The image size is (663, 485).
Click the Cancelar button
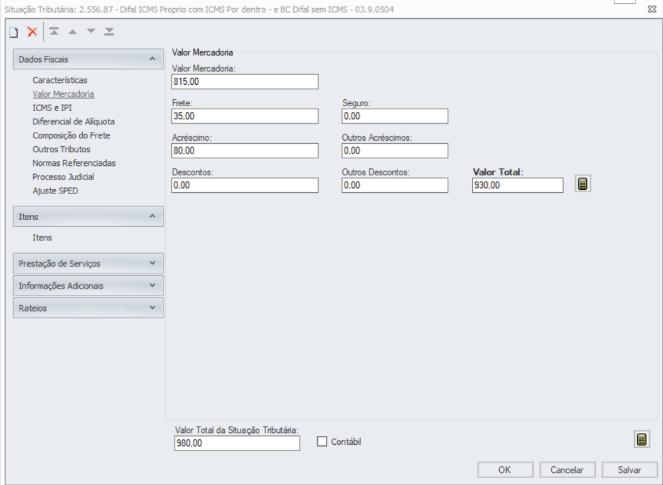pos(567,470)
